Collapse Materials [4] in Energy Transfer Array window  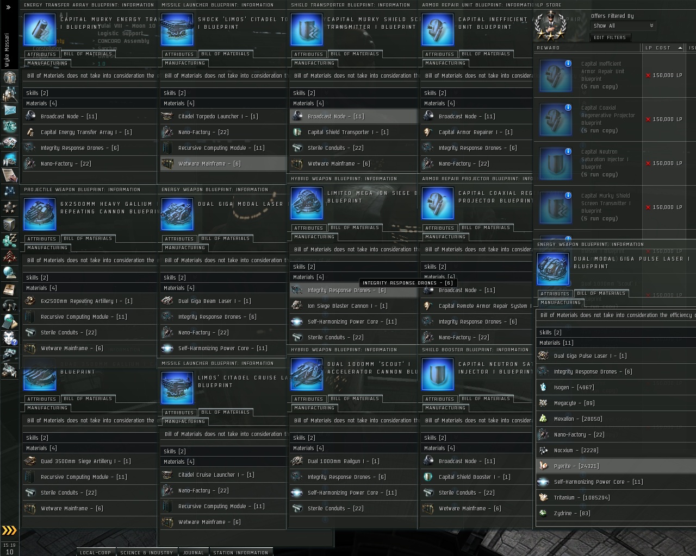89,103
